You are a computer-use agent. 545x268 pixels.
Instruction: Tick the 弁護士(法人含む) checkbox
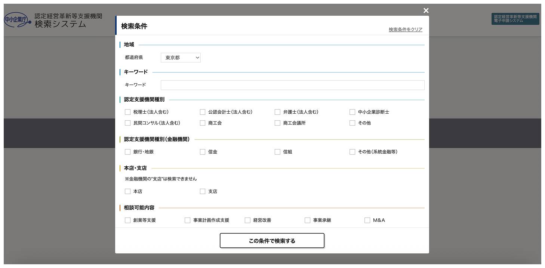tap(277, 112)
